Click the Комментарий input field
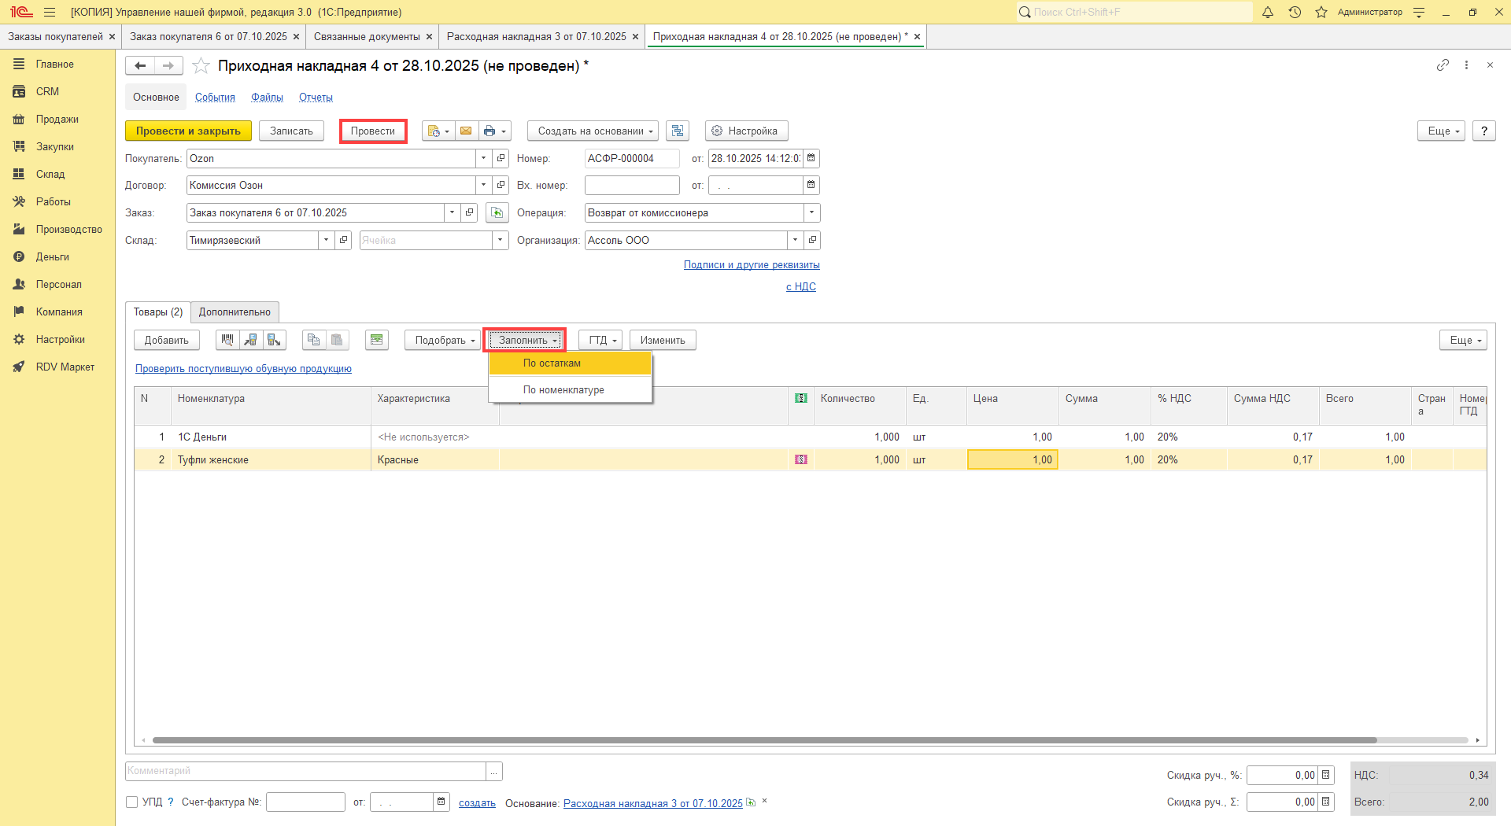This screenshot has height=826, width=1511. 306,771
